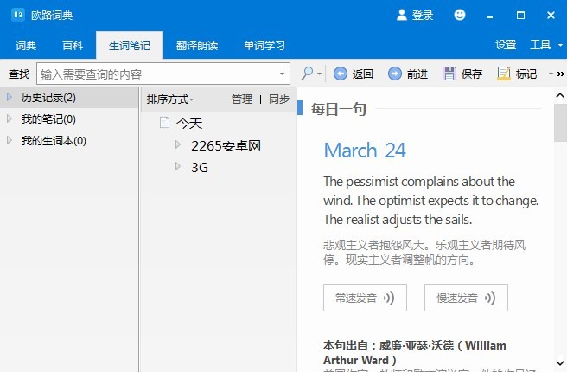Switch to the 词典 tab

click(x=26, y=46)
